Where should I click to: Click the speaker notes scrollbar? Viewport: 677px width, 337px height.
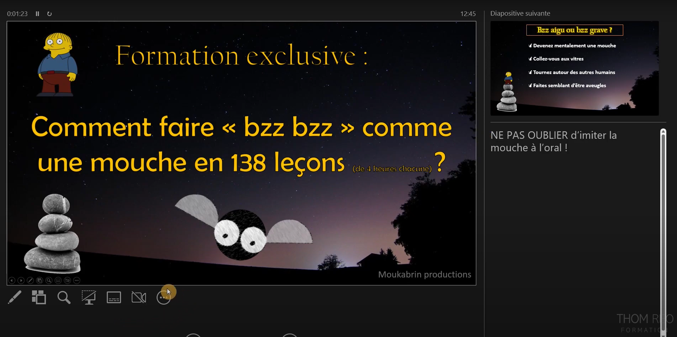[663, 231]
